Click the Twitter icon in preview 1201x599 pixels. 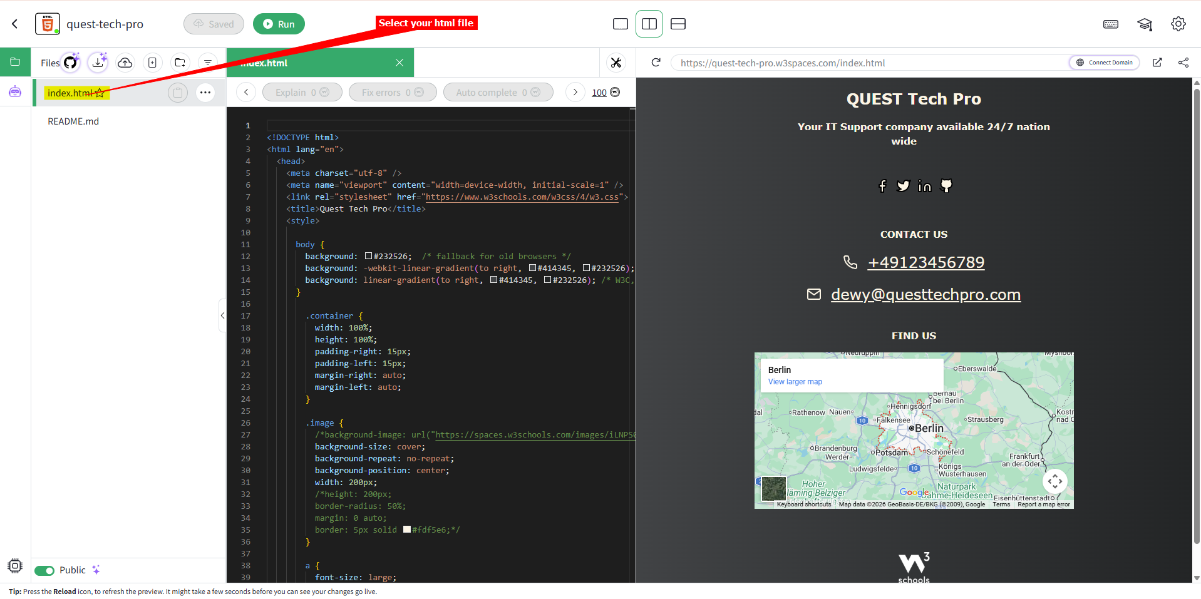[x=903, y=186]
